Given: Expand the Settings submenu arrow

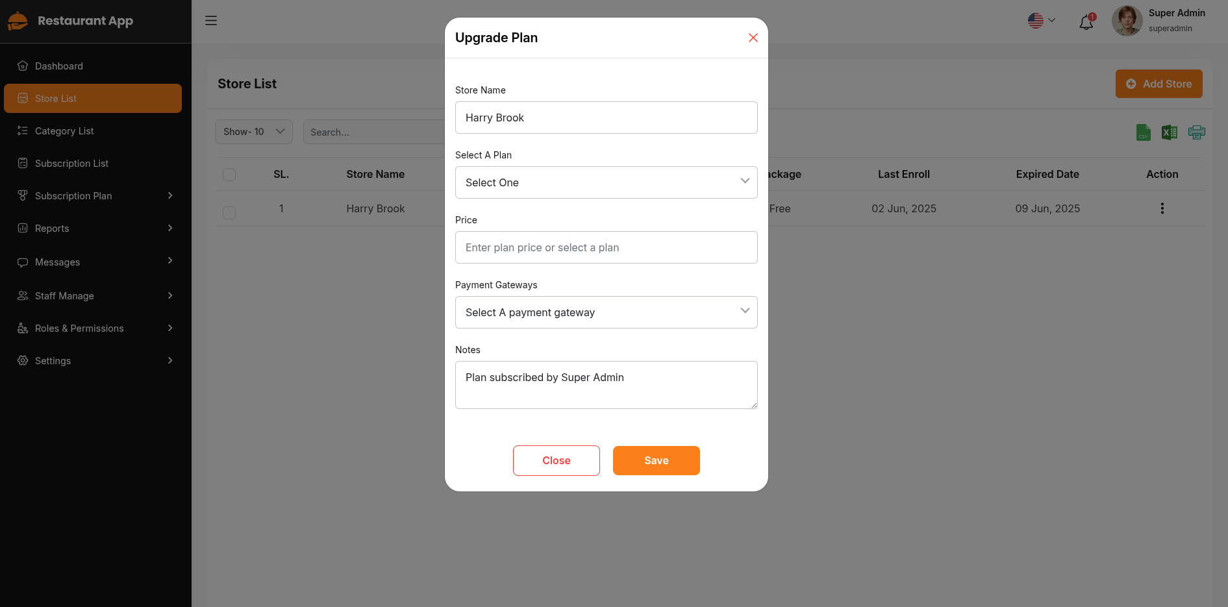Looking at the screenshot, I should [x=170, y=360].
